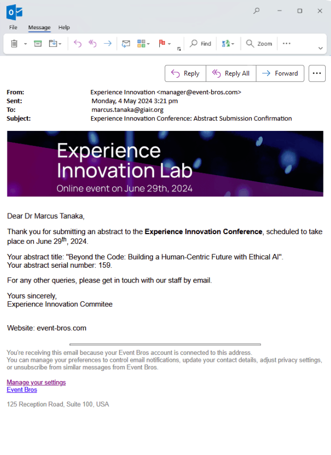This screenshot has height=455, width=331.
Task: Mark message as unread envelope icon
Action: 126,44
